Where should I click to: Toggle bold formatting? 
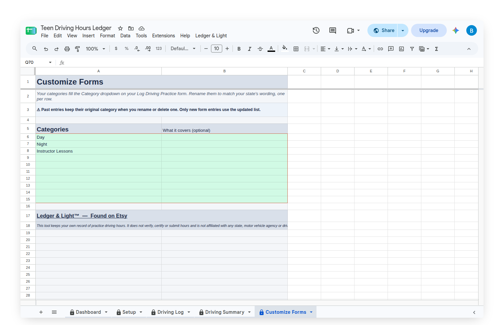pos(239,49)
